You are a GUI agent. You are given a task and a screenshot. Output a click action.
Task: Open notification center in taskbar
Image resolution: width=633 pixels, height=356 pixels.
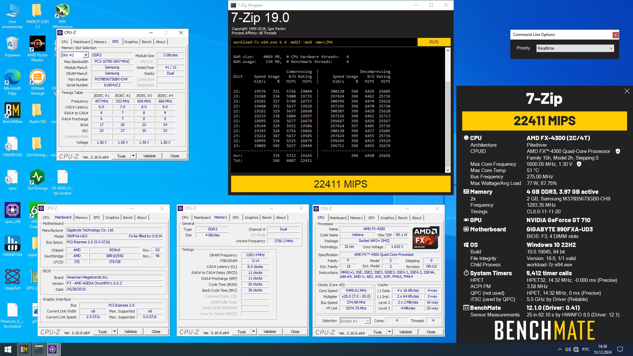[x=620, y=349]
